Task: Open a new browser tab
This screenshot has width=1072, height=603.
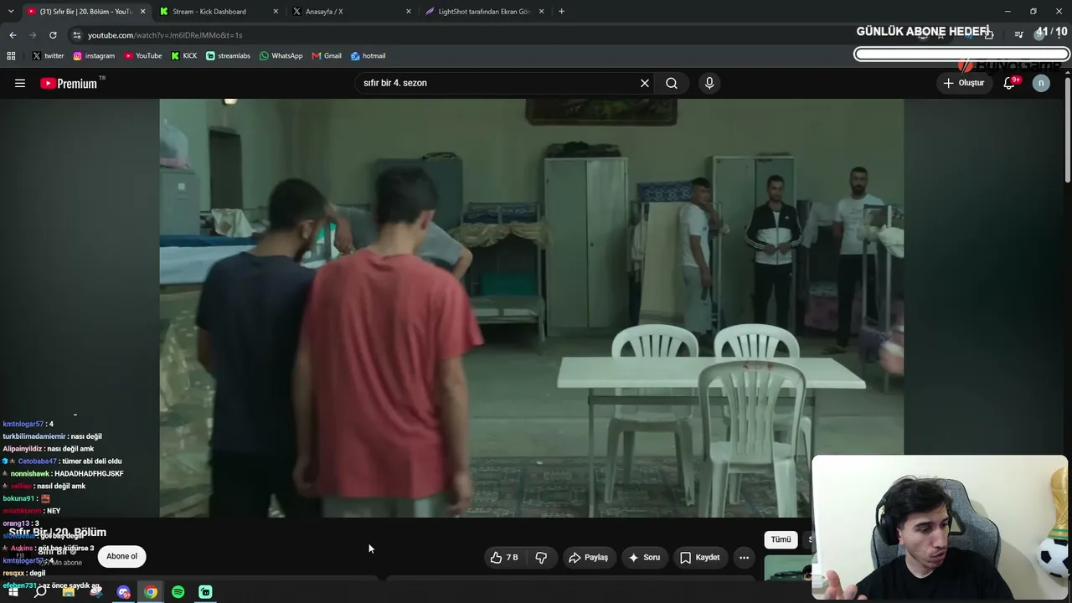Action: coord(561,12)
